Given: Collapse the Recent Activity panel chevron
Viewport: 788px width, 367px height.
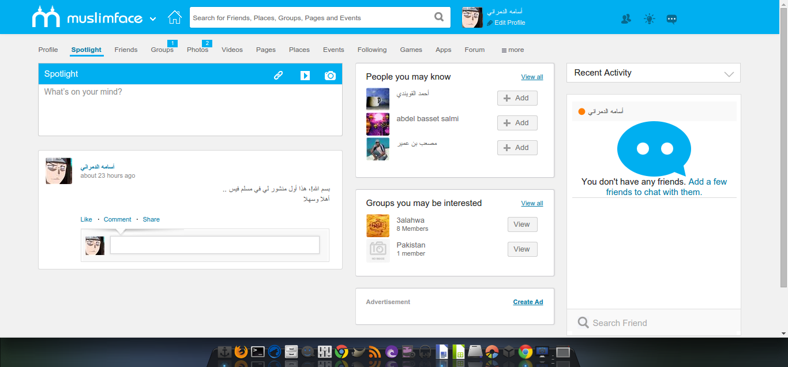Looking at the screenshot, I should [x=728, y=73].
